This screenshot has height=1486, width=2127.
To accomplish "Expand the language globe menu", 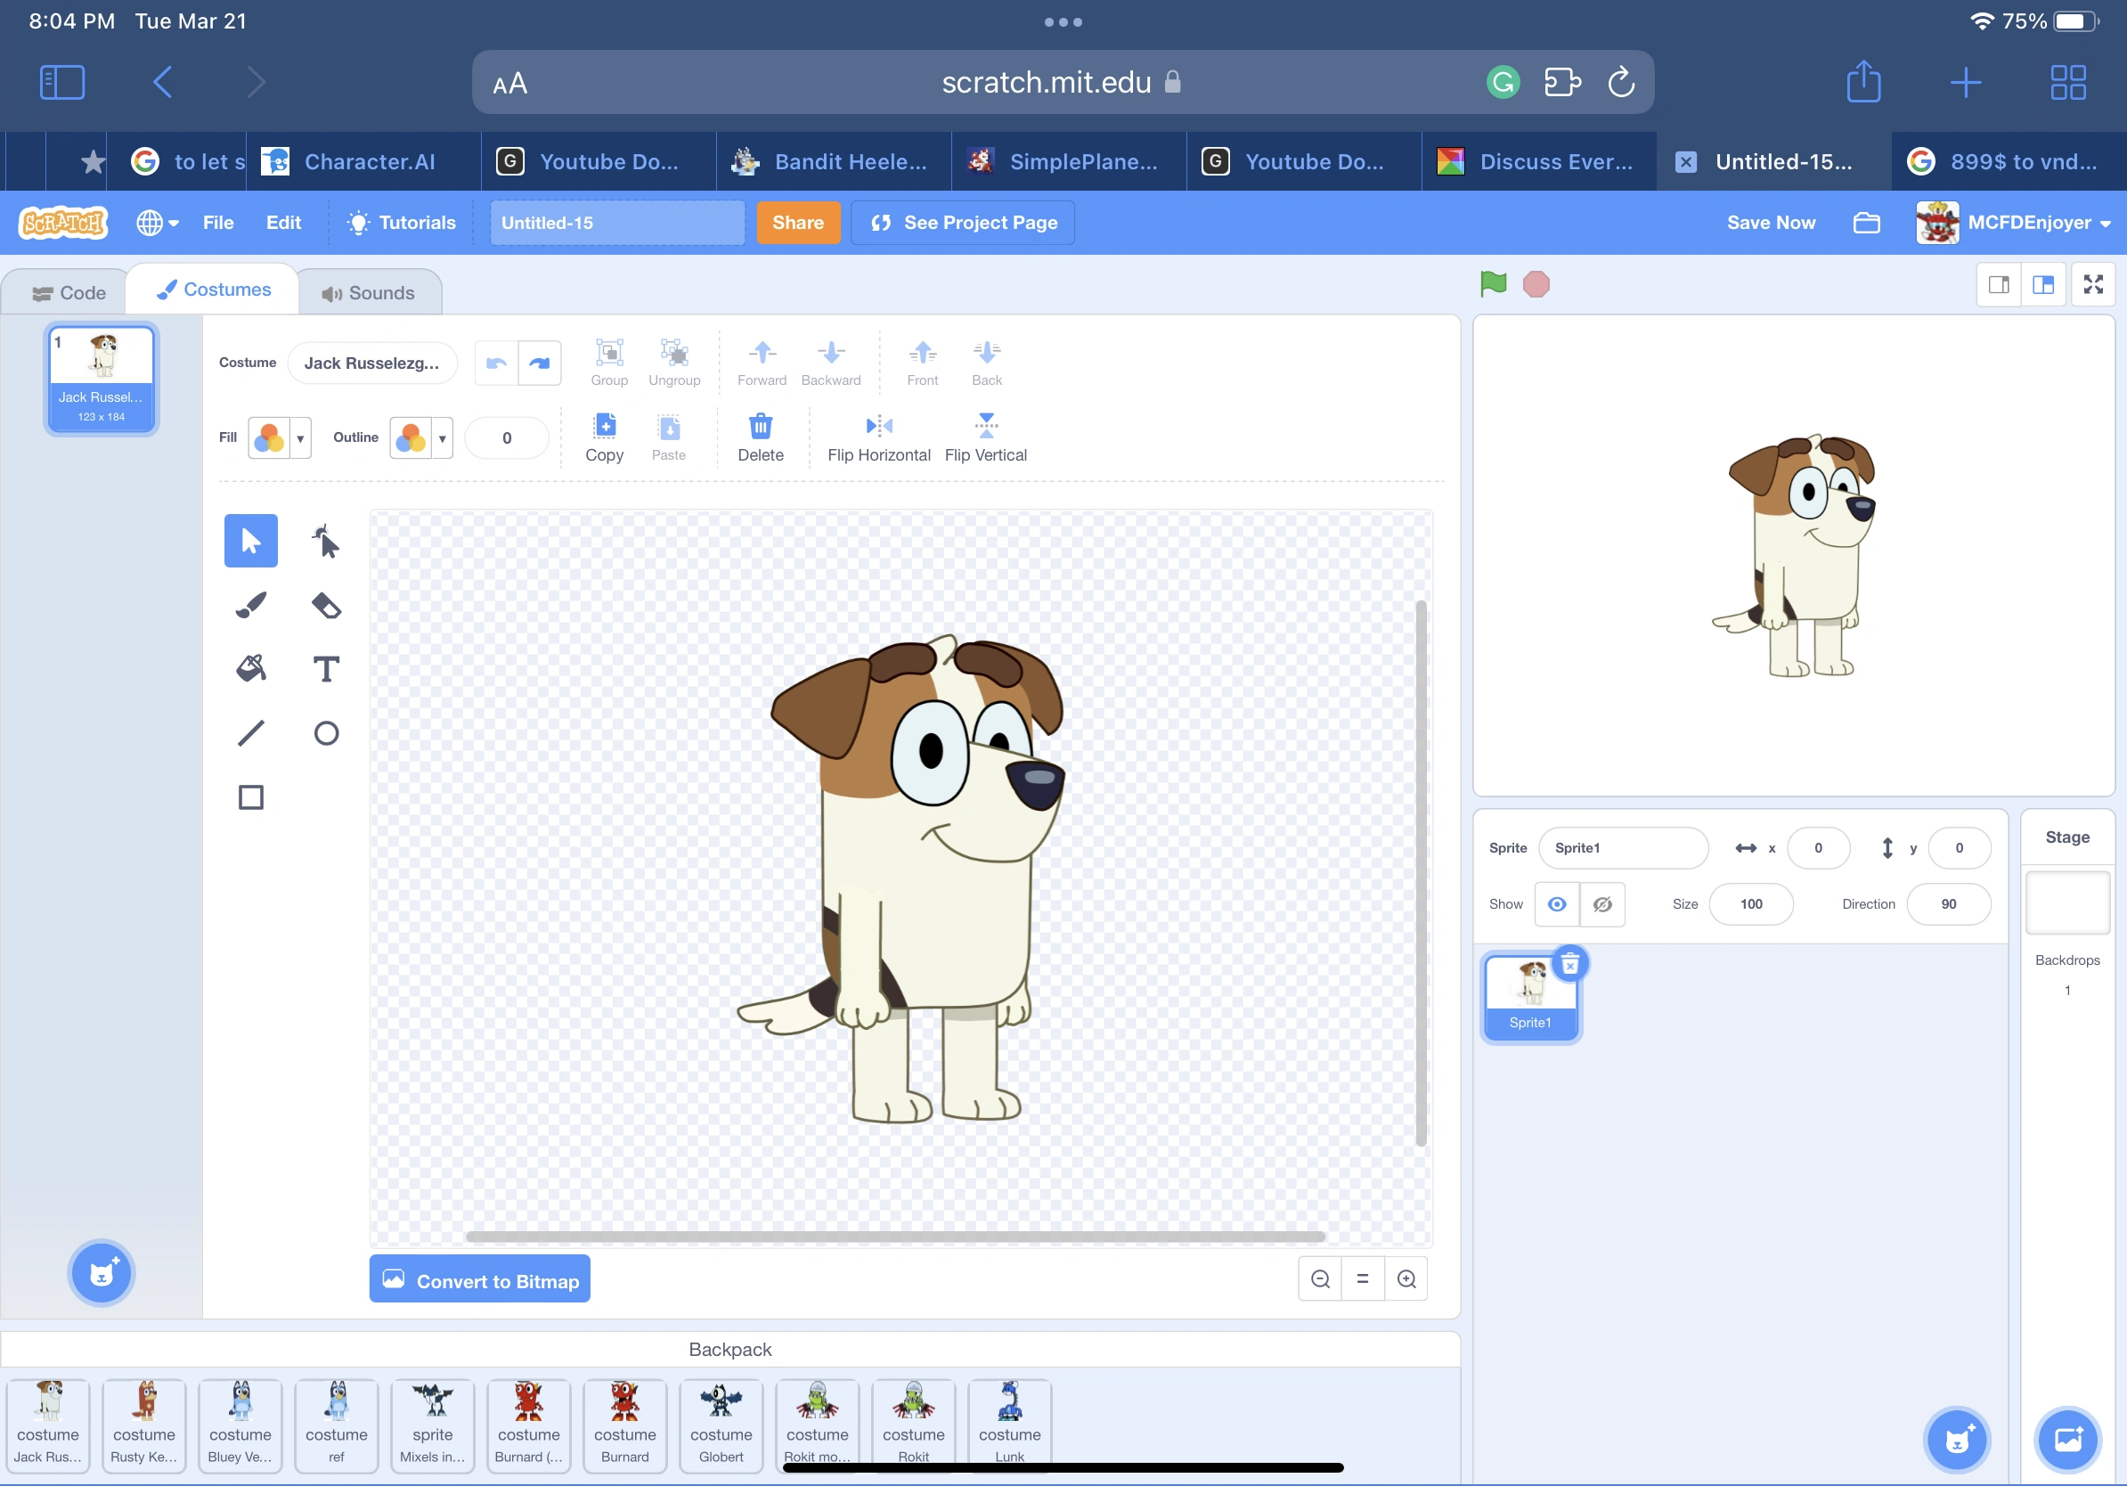I will point(158,223).
